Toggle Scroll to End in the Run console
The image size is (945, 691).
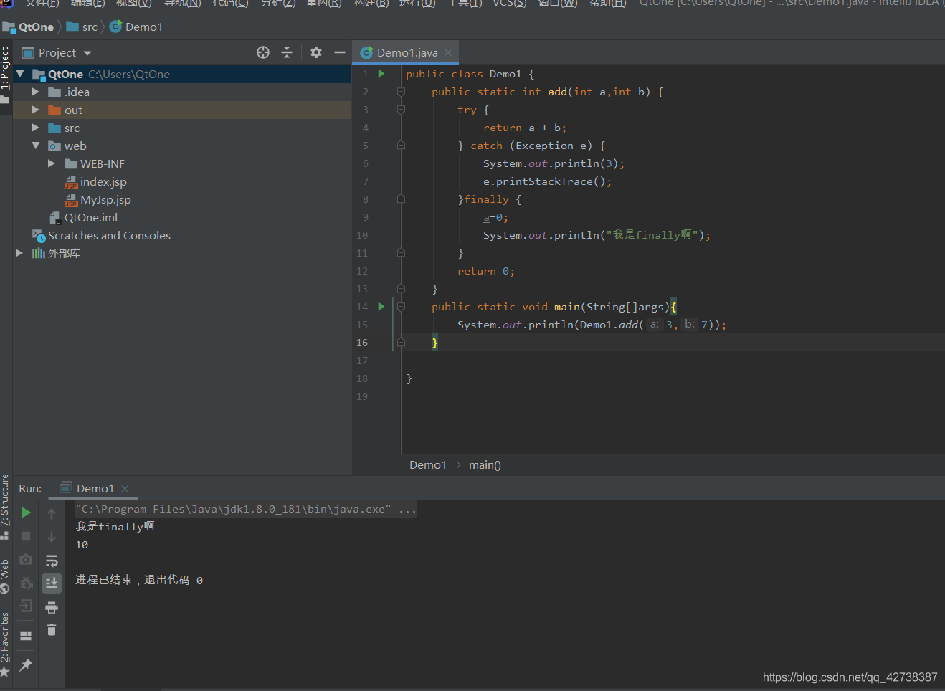[x=52, y=583]
